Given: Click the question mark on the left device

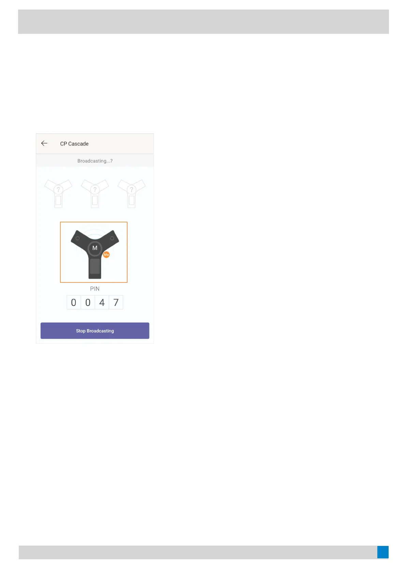Looking at the screenshot, I should pos(58,190).
